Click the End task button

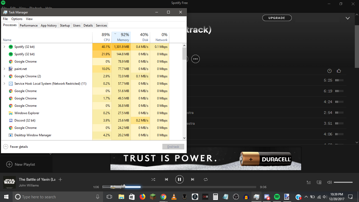click(x=173, y=147)
